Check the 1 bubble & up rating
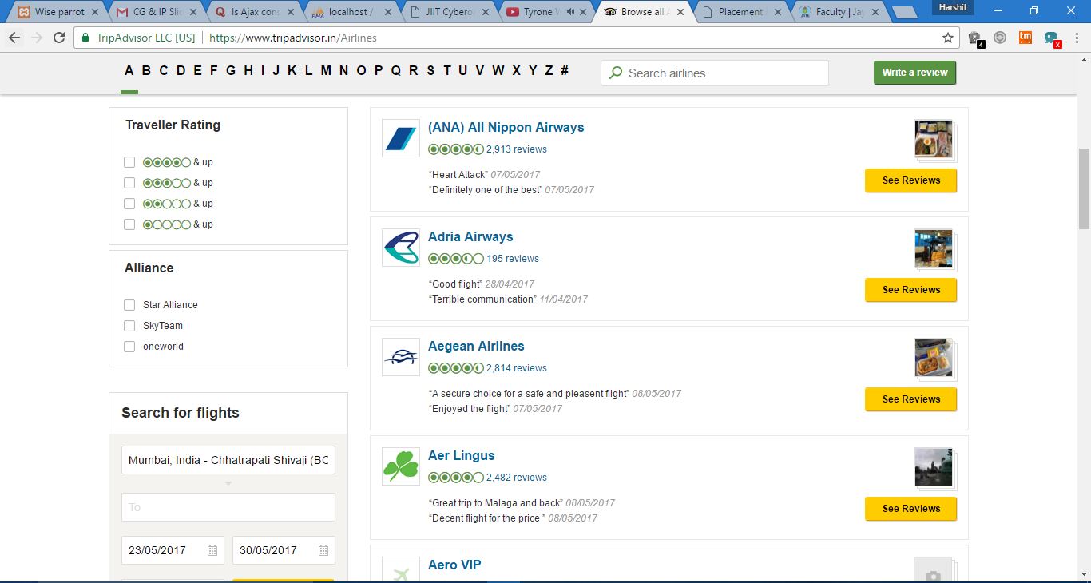Screen dimensions: 1091x583 (x=129, y=224)
